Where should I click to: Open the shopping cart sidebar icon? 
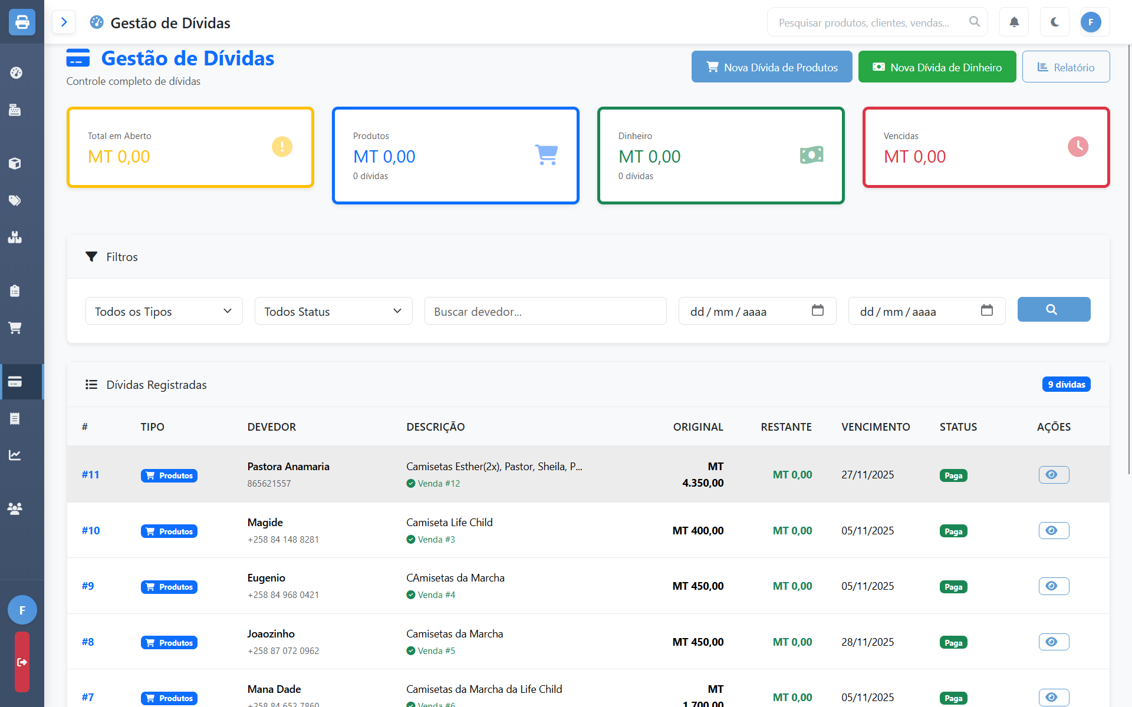(15, 328)
